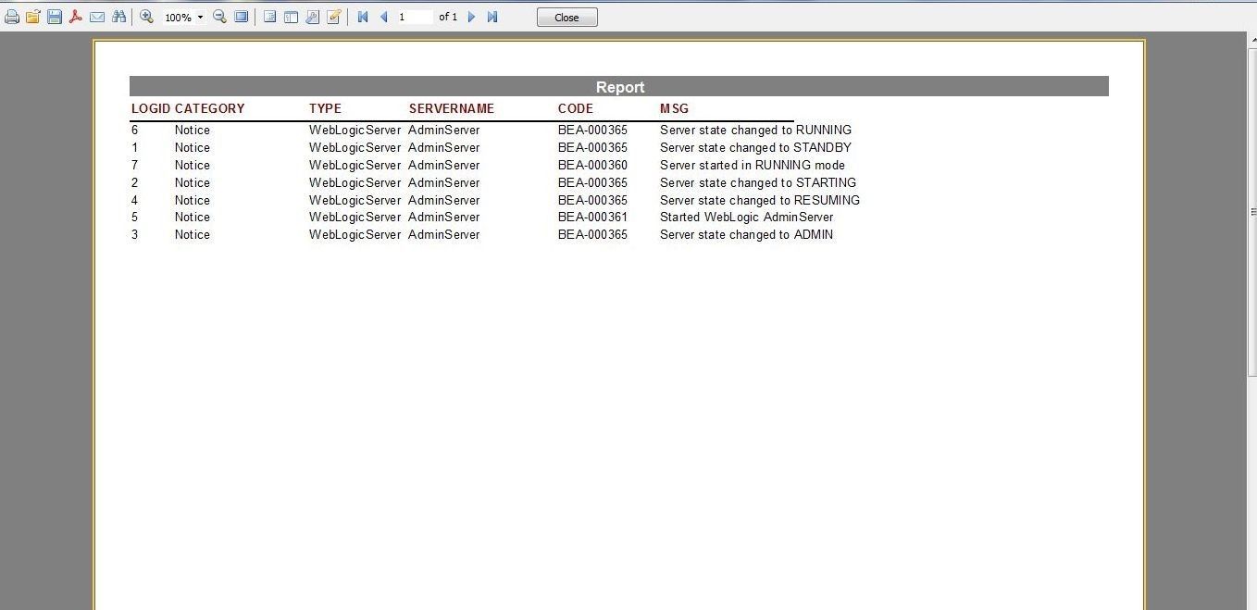
Task: Go to the previous page
Action: pos(383,17)
